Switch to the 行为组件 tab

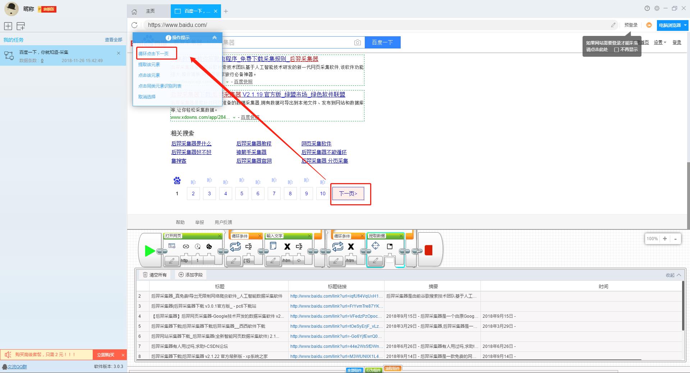pos(373,370)
